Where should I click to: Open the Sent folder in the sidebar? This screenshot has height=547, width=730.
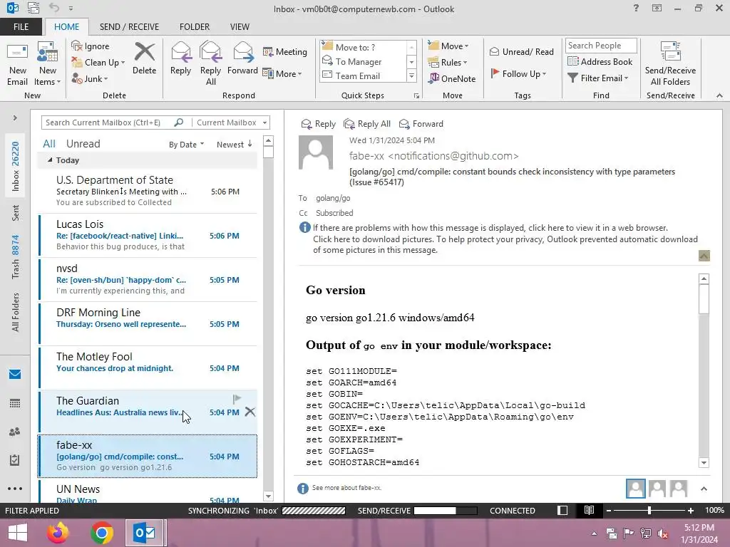coord(16,212)
